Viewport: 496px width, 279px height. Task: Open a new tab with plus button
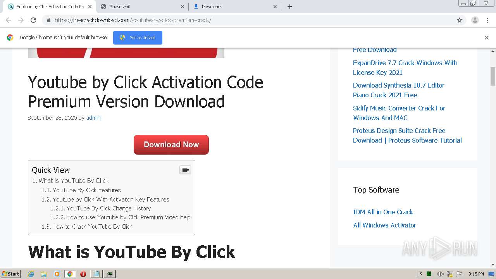pyautogui.click(x=289, y=7)
